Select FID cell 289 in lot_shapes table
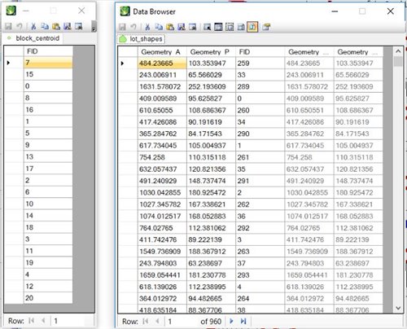Image resolution: width=407 pixels, height=329 pixels. click(x=260, y=86)
